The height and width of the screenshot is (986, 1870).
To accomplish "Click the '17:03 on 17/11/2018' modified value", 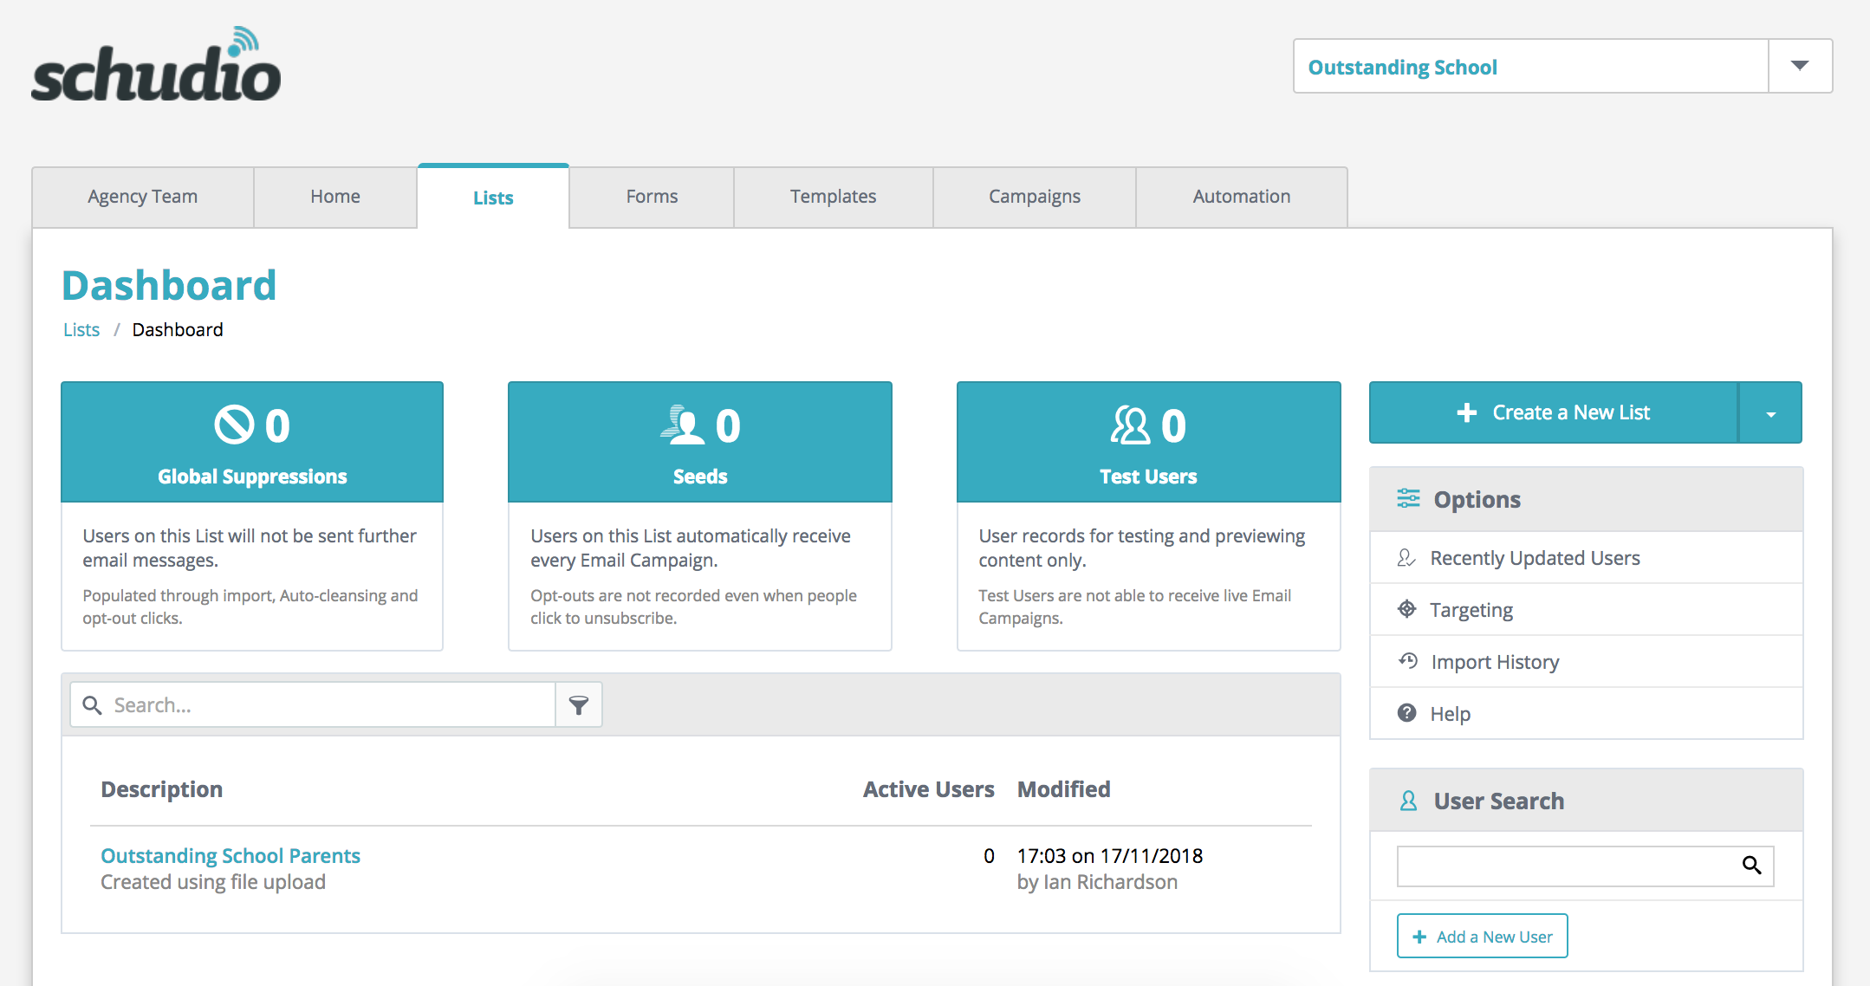I will (1110, 856).
